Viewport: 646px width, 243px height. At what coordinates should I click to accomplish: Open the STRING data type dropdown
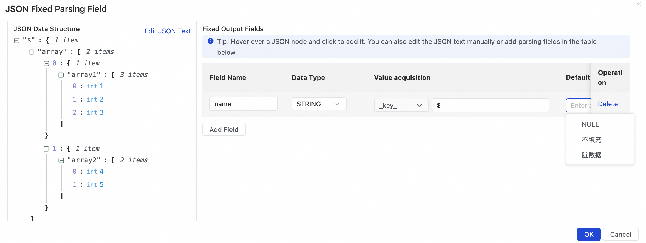coord(319,104)
